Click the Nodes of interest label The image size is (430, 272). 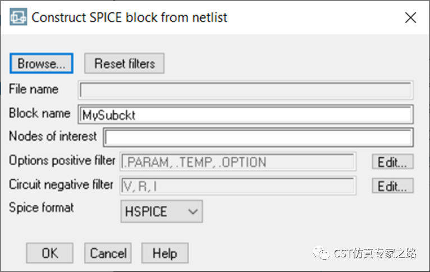pyautogui.click(x=53, y=136)
